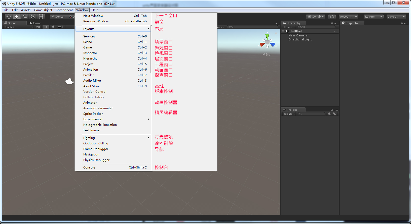Choose Next Window menu entry
Screen dimensions: 411x224
[x=114, y=16]
